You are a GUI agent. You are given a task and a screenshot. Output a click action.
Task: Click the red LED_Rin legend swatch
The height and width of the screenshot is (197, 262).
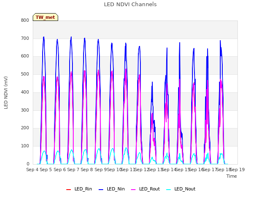tap(68, 190)
